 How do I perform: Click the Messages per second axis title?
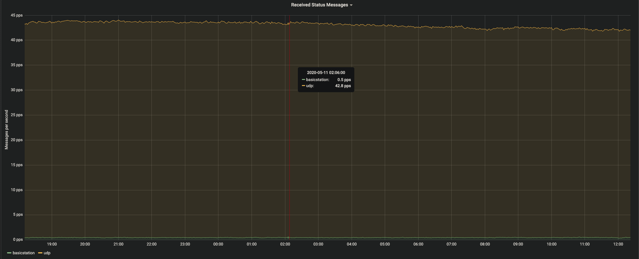pyautogui.click(x=6, y=130)
